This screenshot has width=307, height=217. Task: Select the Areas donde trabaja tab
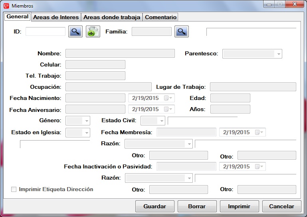(112, 17)
